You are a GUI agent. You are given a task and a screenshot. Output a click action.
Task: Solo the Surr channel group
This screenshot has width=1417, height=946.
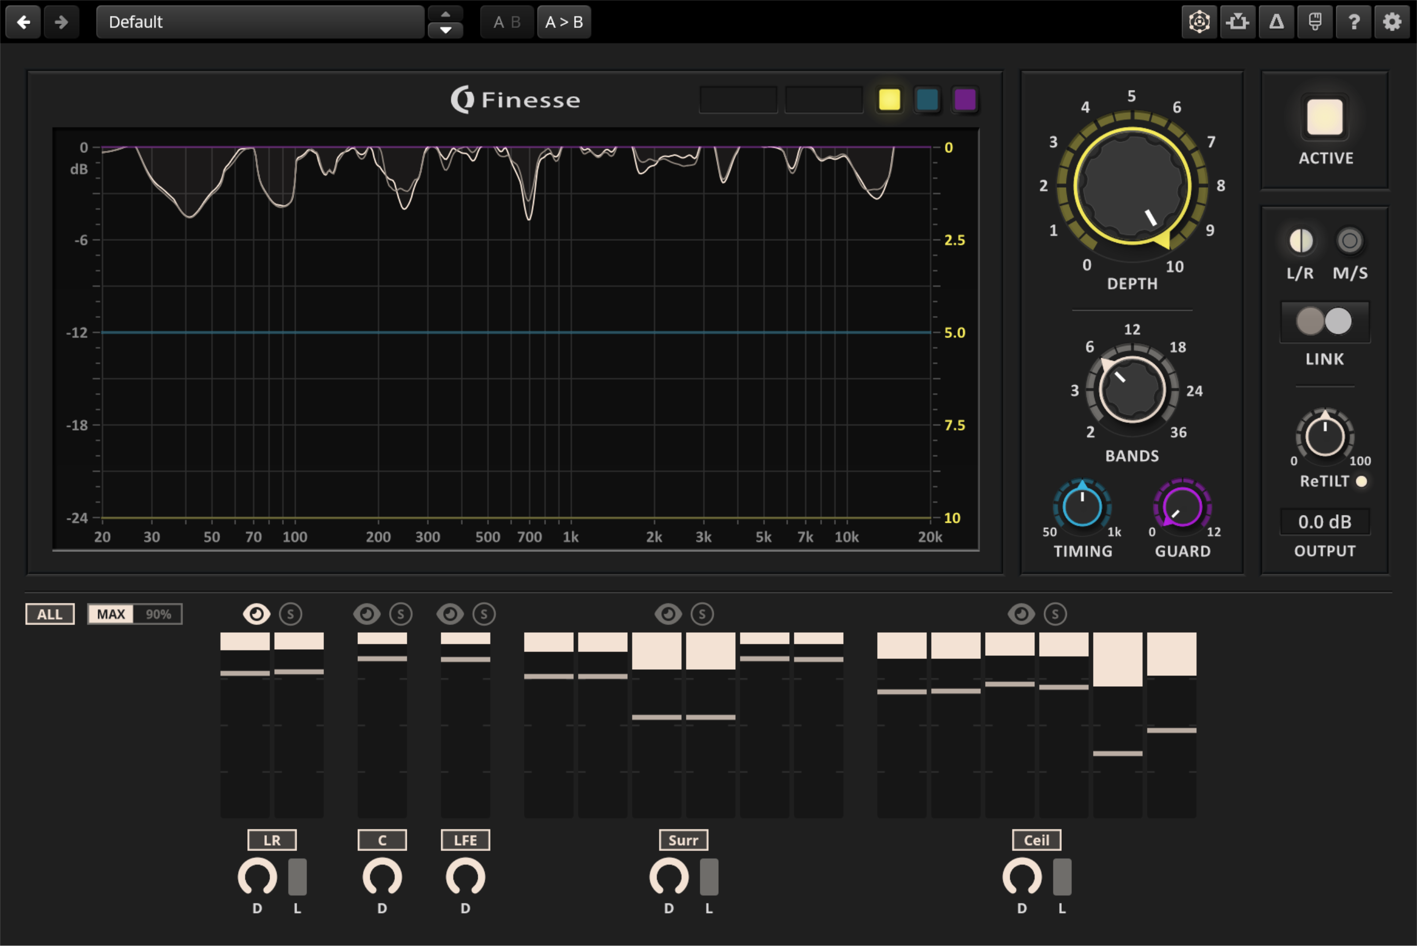[x=702, y=614]
